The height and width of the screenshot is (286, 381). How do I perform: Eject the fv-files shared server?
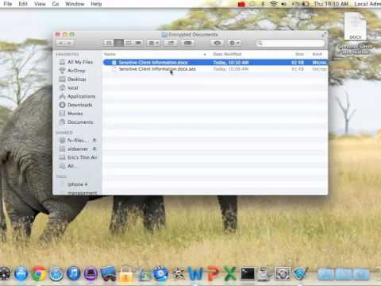pos(94,140)
